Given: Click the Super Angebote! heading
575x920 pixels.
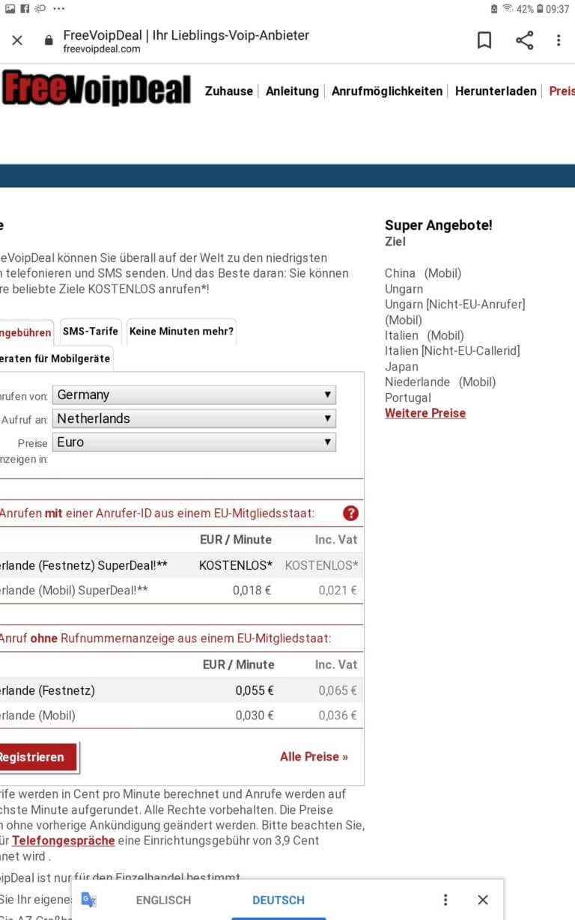Looking at the screenshot, I should [439, 225].
